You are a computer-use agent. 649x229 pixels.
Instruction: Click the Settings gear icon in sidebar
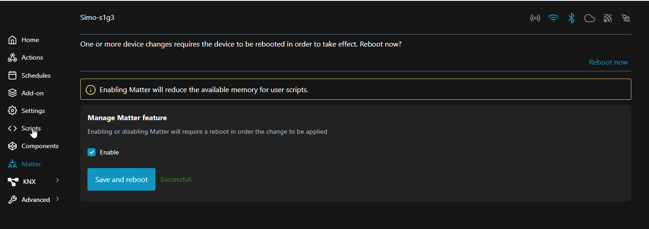pyautogui.click(x=13, y=111)
